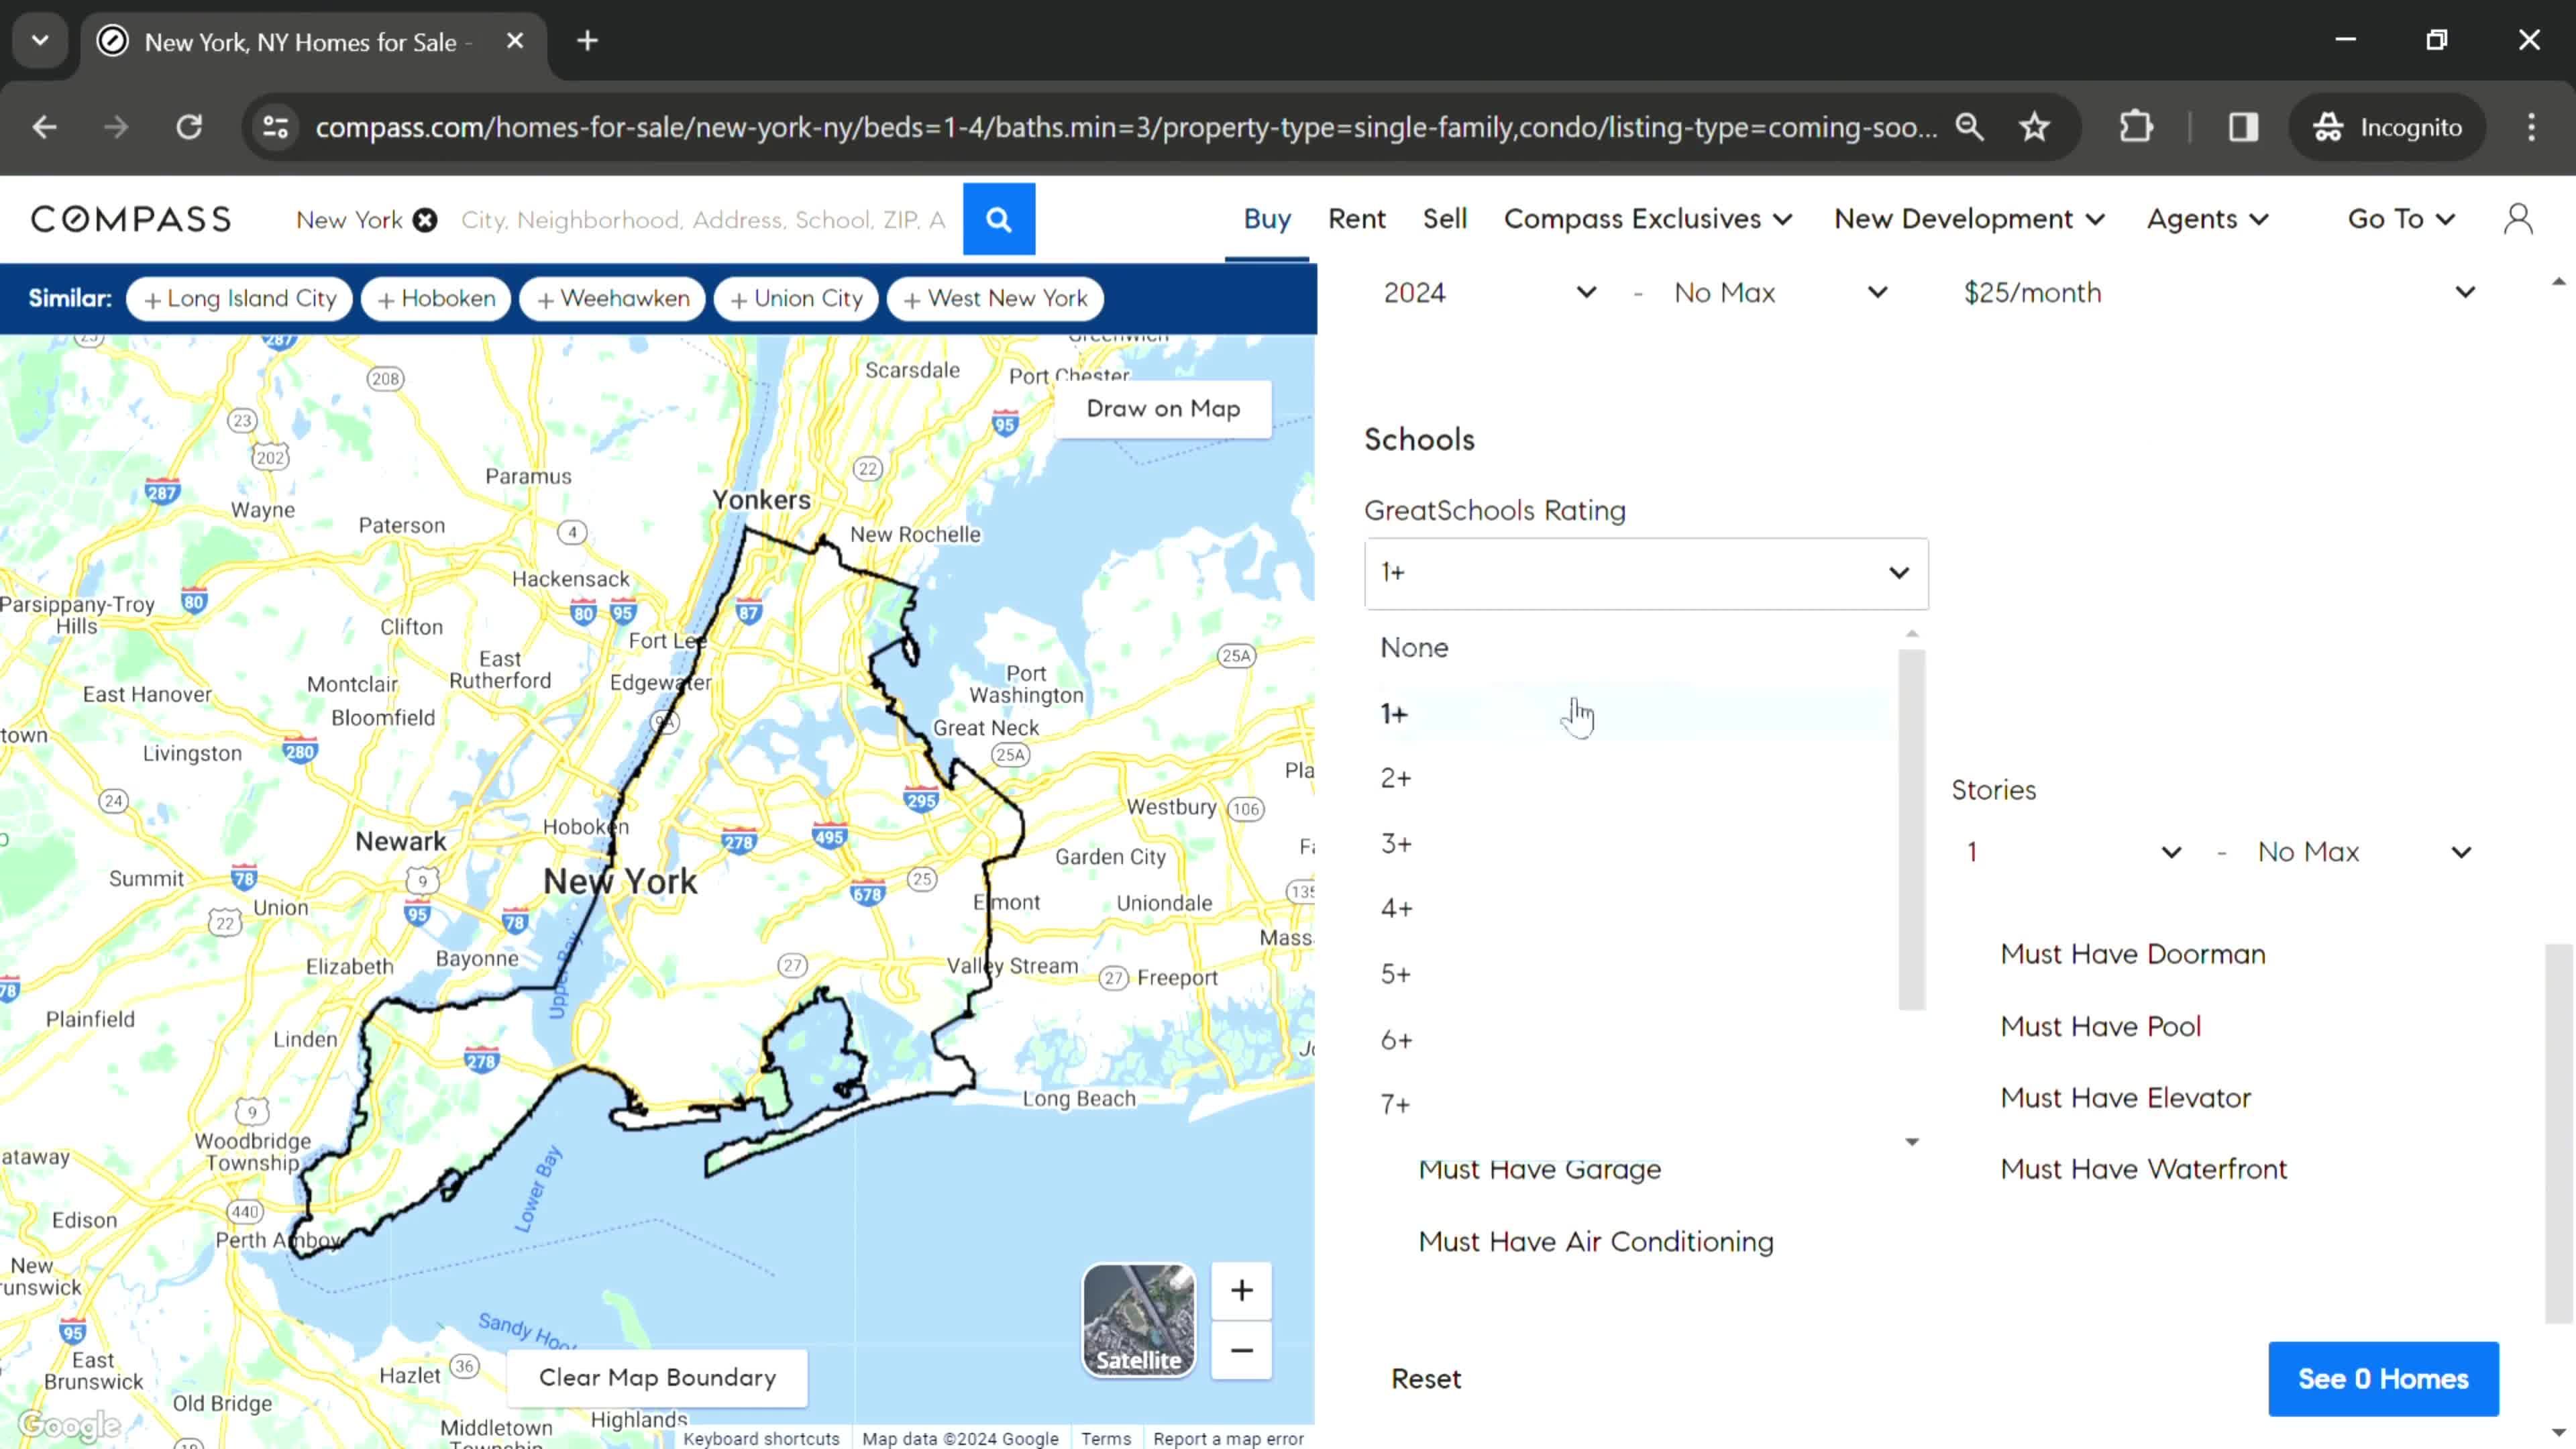2576x1449 pixels.
Task: Click scroll-down arrow of rating list
Action: pyautogui.click(x=1911, y=1141)
